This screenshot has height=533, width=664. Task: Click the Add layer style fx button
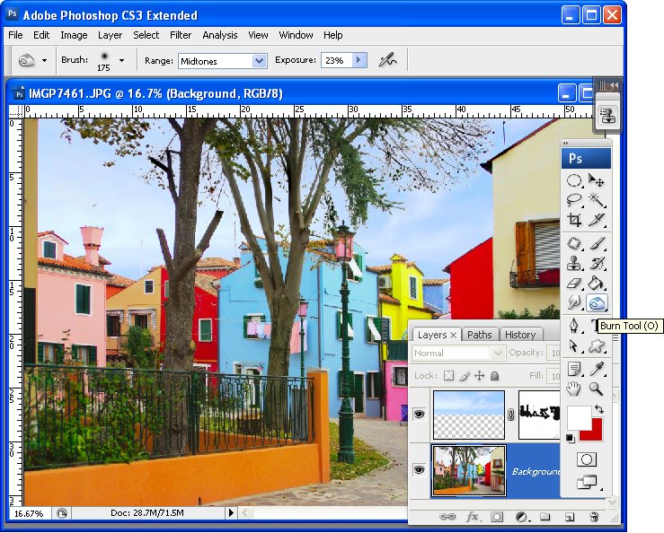pos(472,517)
